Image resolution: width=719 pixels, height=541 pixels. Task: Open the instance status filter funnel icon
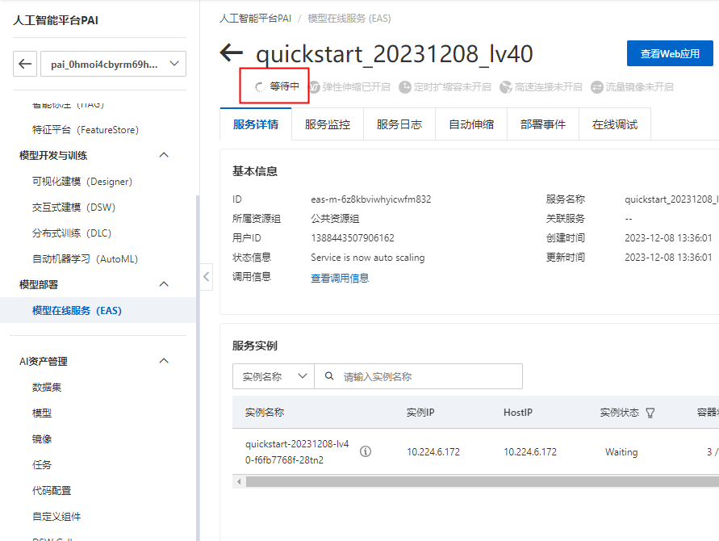point(650,413)
